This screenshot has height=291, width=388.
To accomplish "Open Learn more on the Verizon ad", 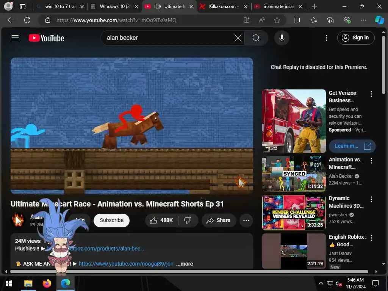I will (x=352, y=146).
